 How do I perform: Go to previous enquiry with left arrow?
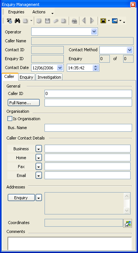click(84, 21)
